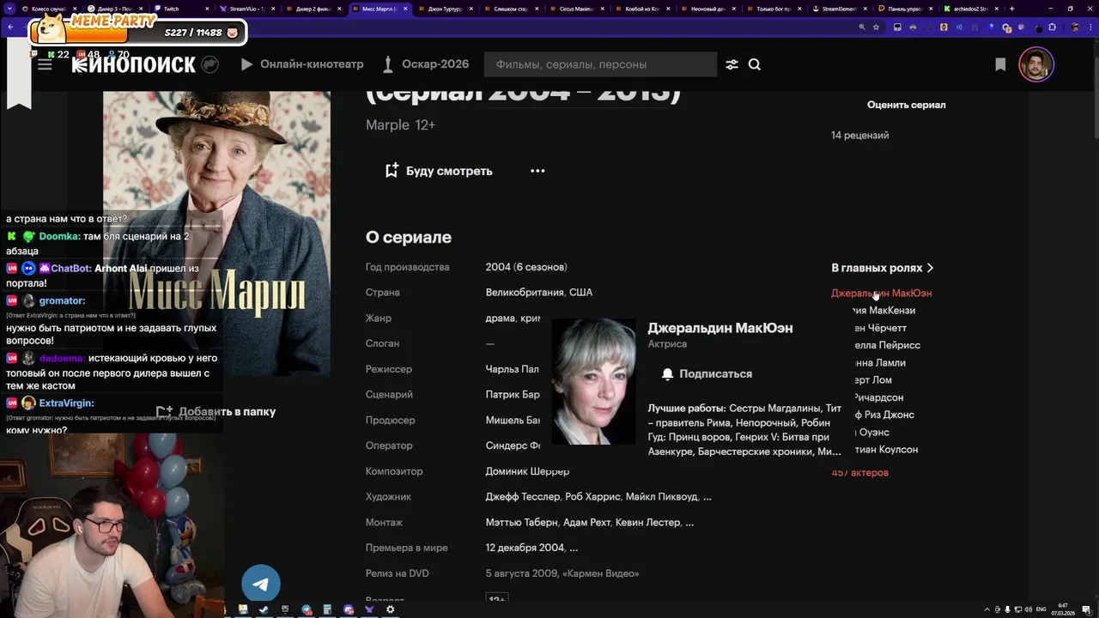This screenshot has width=1099, height=618.
Task: Open the bookmarks icon in Kinopoisk header
Action: point(1000,64)
